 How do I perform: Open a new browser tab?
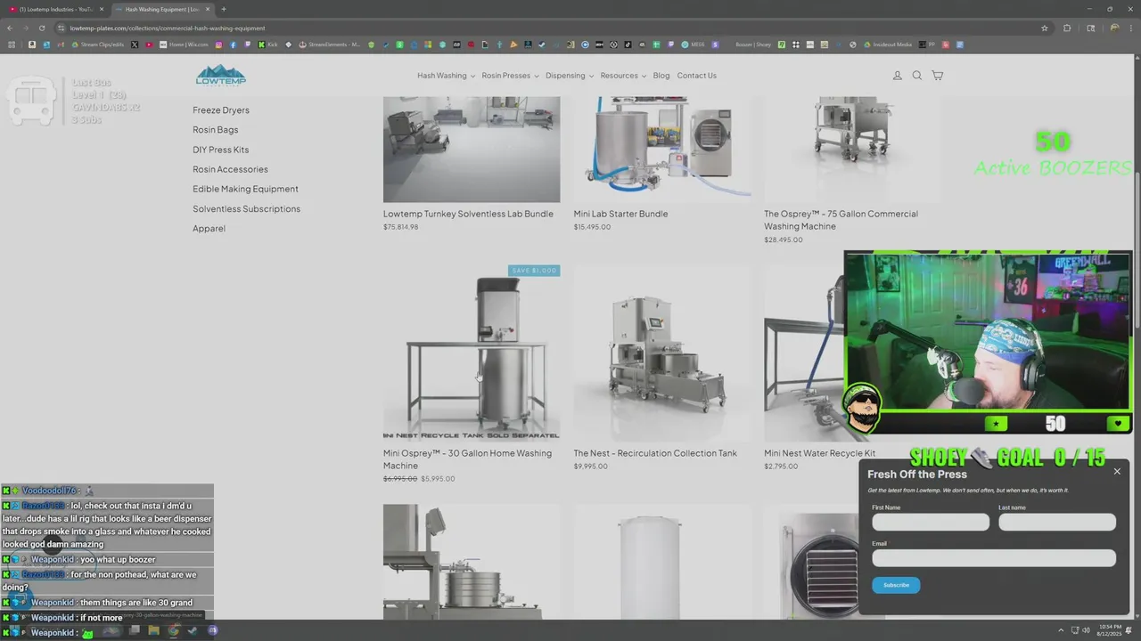click(223, 9)
